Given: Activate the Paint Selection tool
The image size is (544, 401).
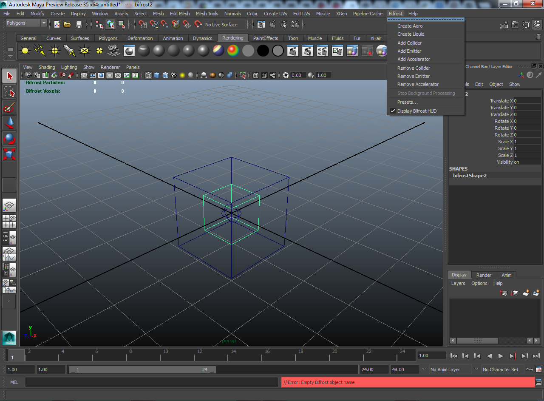Looking at the screenshot, I should 9,108.
